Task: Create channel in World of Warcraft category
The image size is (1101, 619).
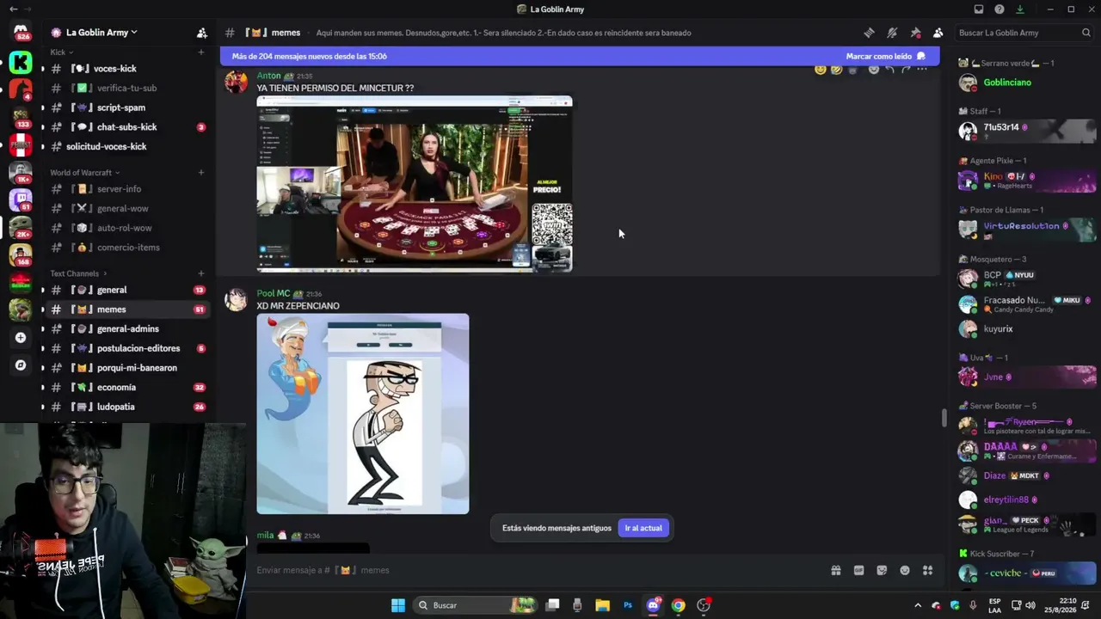Action: coord(201,173)
